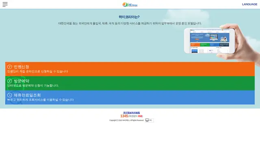Click the portal description paragraph starting with 대한민국을
The image size is (260, 162).
130,23
